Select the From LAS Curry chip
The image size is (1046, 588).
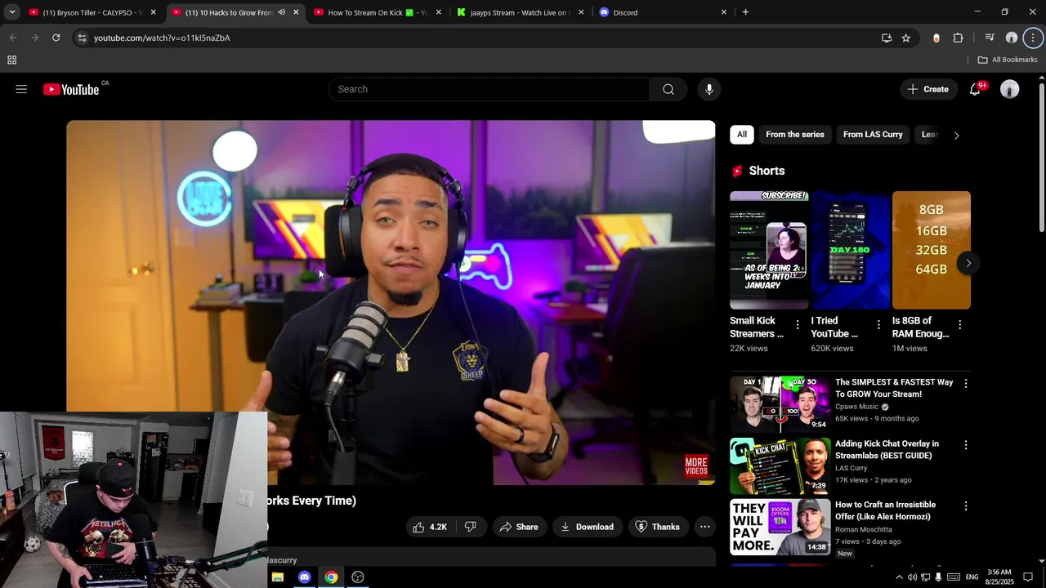tap(873, 135)
